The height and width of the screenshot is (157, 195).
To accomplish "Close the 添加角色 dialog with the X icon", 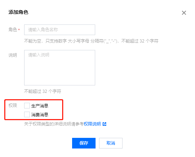I will [x=184, y=13].
